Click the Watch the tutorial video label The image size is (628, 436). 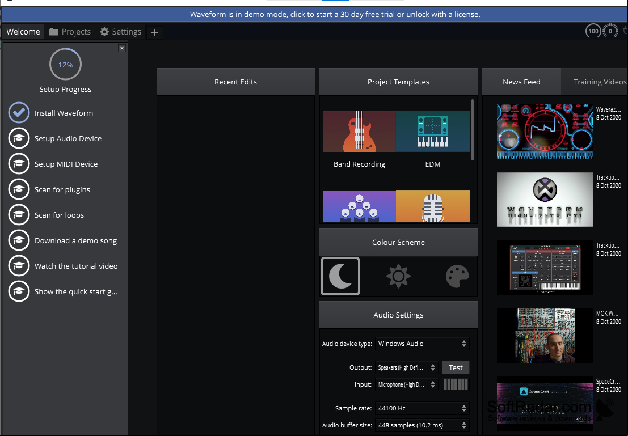pos(76,266)
